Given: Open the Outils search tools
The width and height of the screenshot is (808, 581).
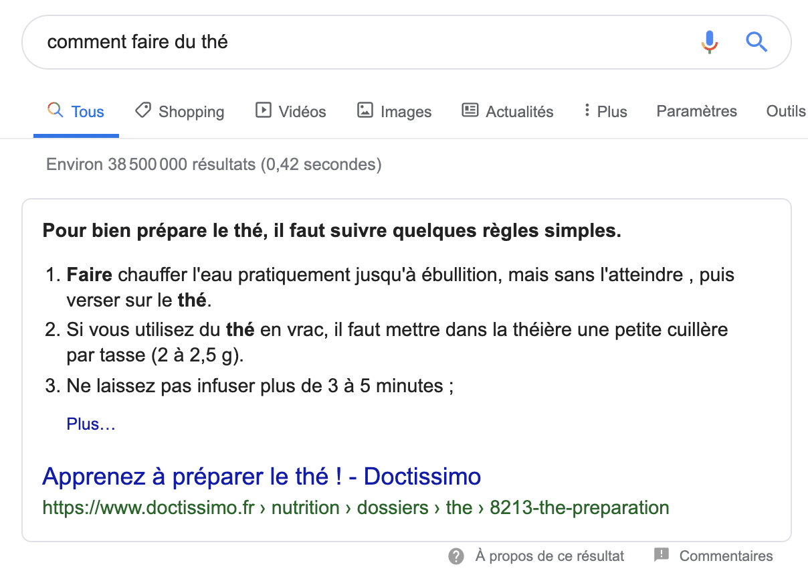Looking at the screenshot, I should point(785,111).
